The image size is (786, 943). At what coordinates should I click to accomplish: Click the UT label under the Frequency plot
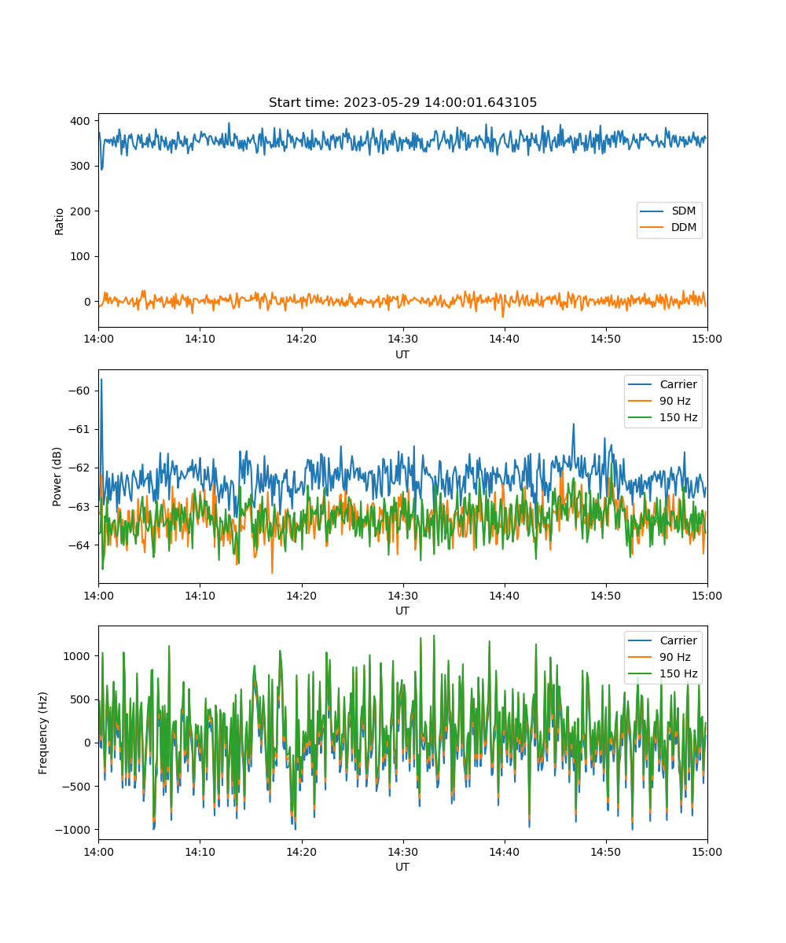[x=402, y=867]
